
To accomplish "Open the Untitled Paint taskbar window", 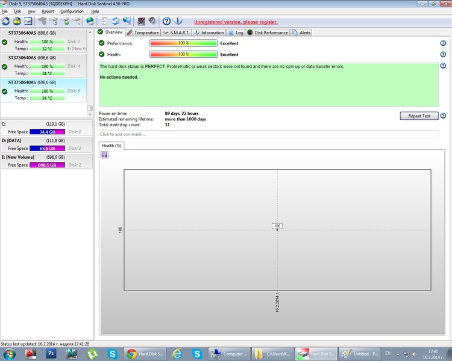I will (x=359, y=354).
